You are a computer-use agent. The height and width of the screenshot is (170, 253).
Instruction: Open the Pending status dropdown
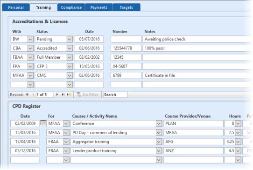point(70,39)
